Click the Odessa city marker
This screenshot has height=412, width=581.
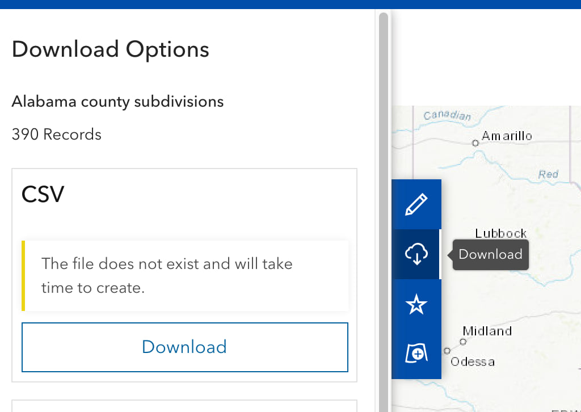coord(448,350)
